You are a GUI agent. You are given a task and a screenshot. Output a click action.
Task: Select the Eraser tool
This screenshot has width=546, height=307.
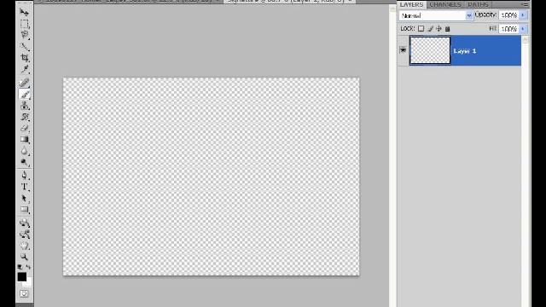(25, 128)
